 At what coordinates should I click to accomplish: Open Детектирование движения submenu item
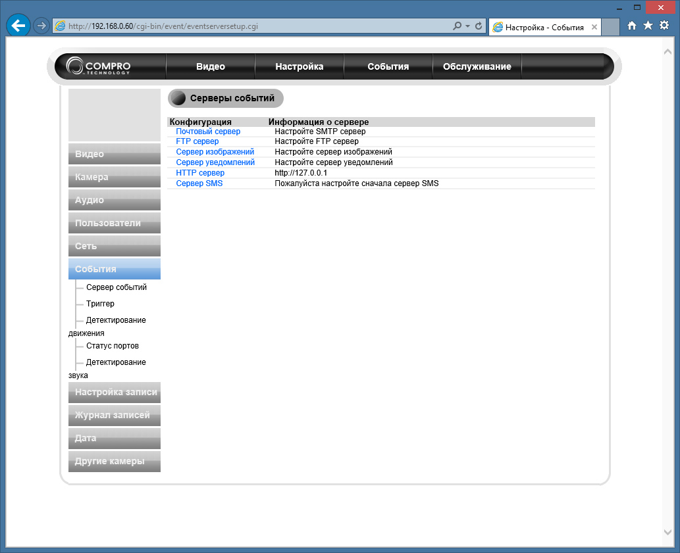coord(116,320)
